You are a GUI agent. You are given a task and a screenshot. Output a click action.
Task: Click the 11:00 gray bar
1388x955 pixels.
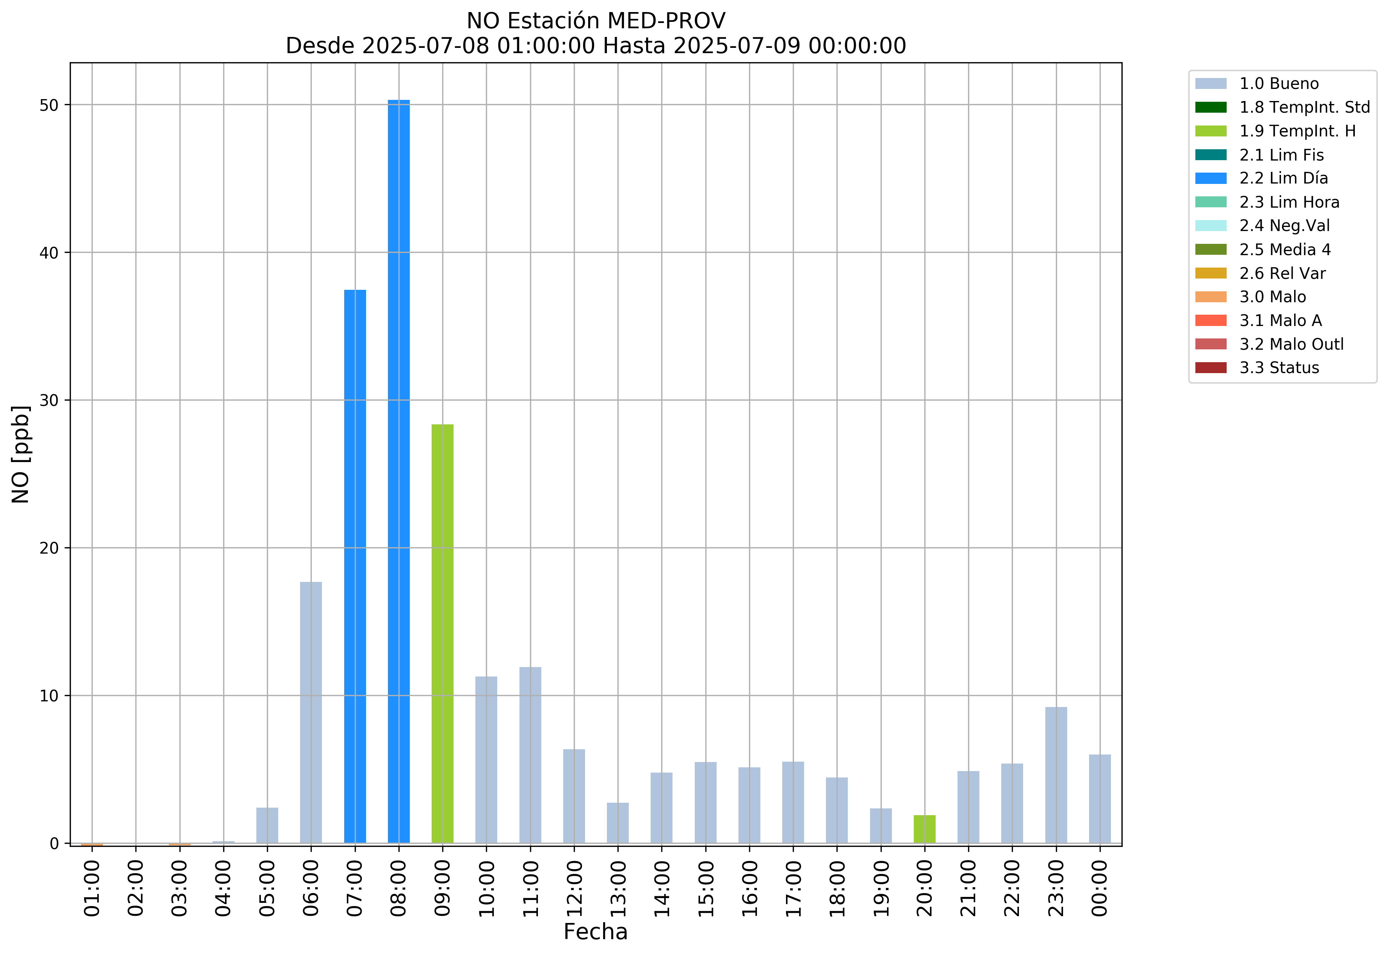click(x=530, y=755)
